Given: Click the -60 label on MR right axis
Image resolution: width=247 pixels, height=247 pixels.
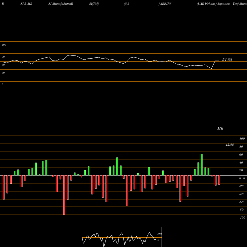Looking at the screenshot, I should point(241,202).
